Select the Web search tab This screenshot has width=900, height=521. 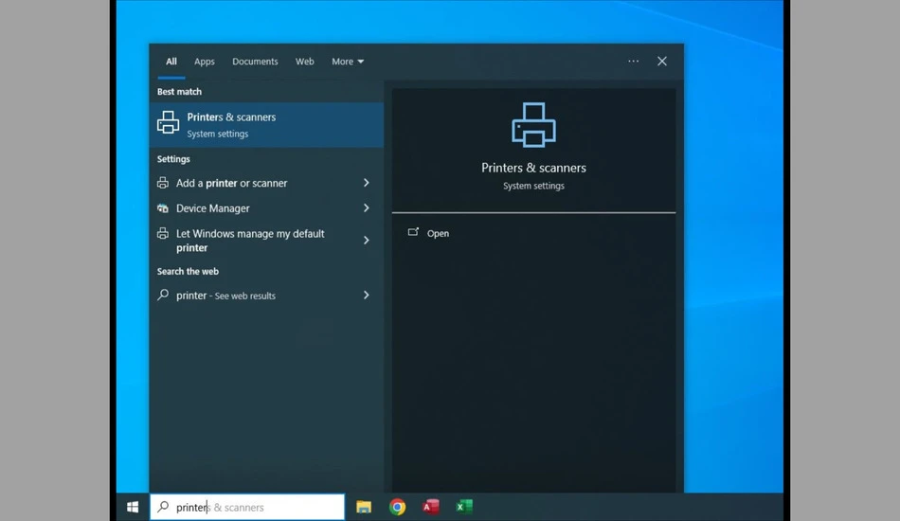click(x=305, y=62)
